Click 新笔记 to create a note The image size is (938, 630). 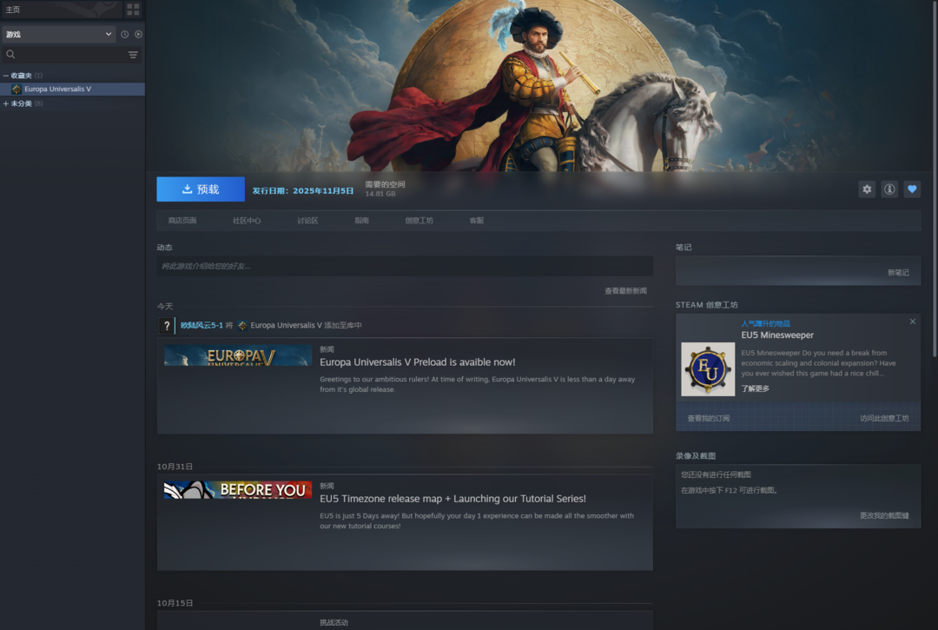[x=898, y=273]
